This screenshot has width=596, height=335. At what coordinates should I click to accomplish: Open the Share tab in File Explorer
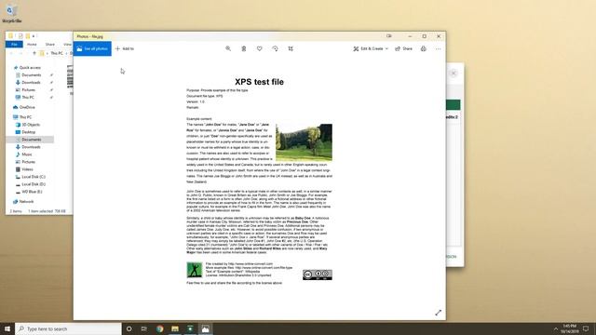click(x=49, y=45)
